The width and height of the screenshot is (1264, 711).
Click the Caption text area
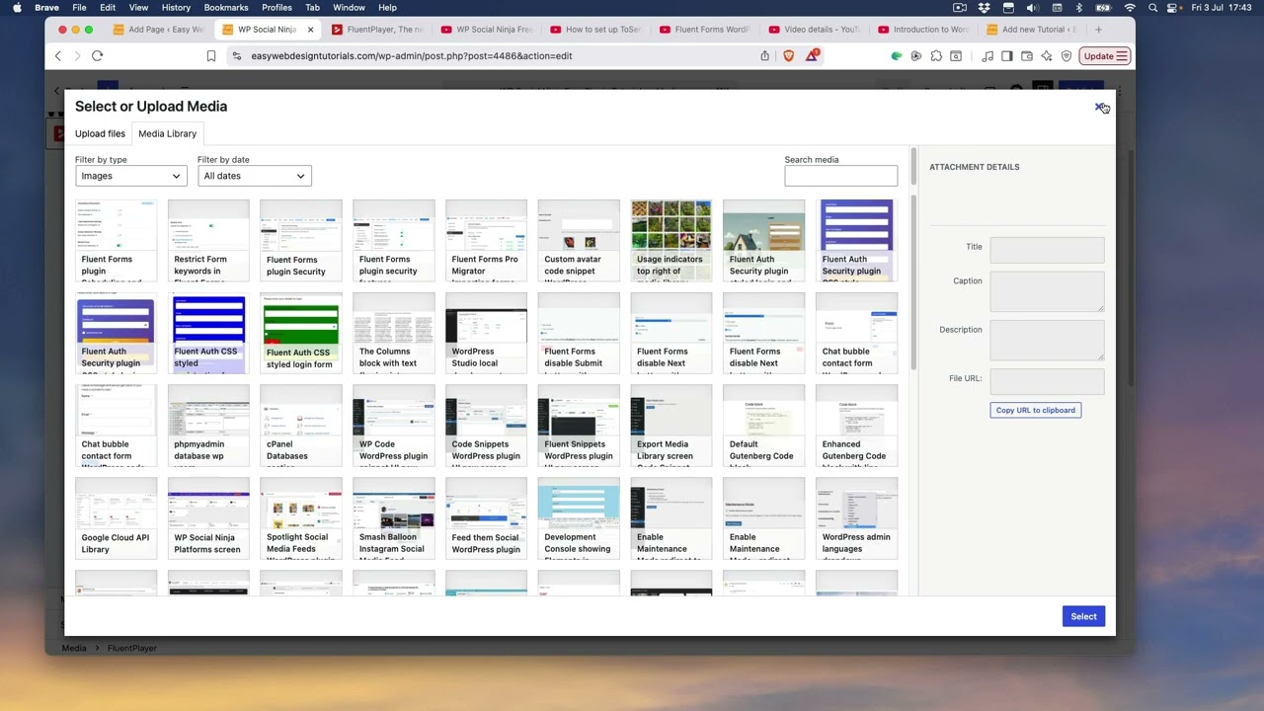tap(1047, 291)
